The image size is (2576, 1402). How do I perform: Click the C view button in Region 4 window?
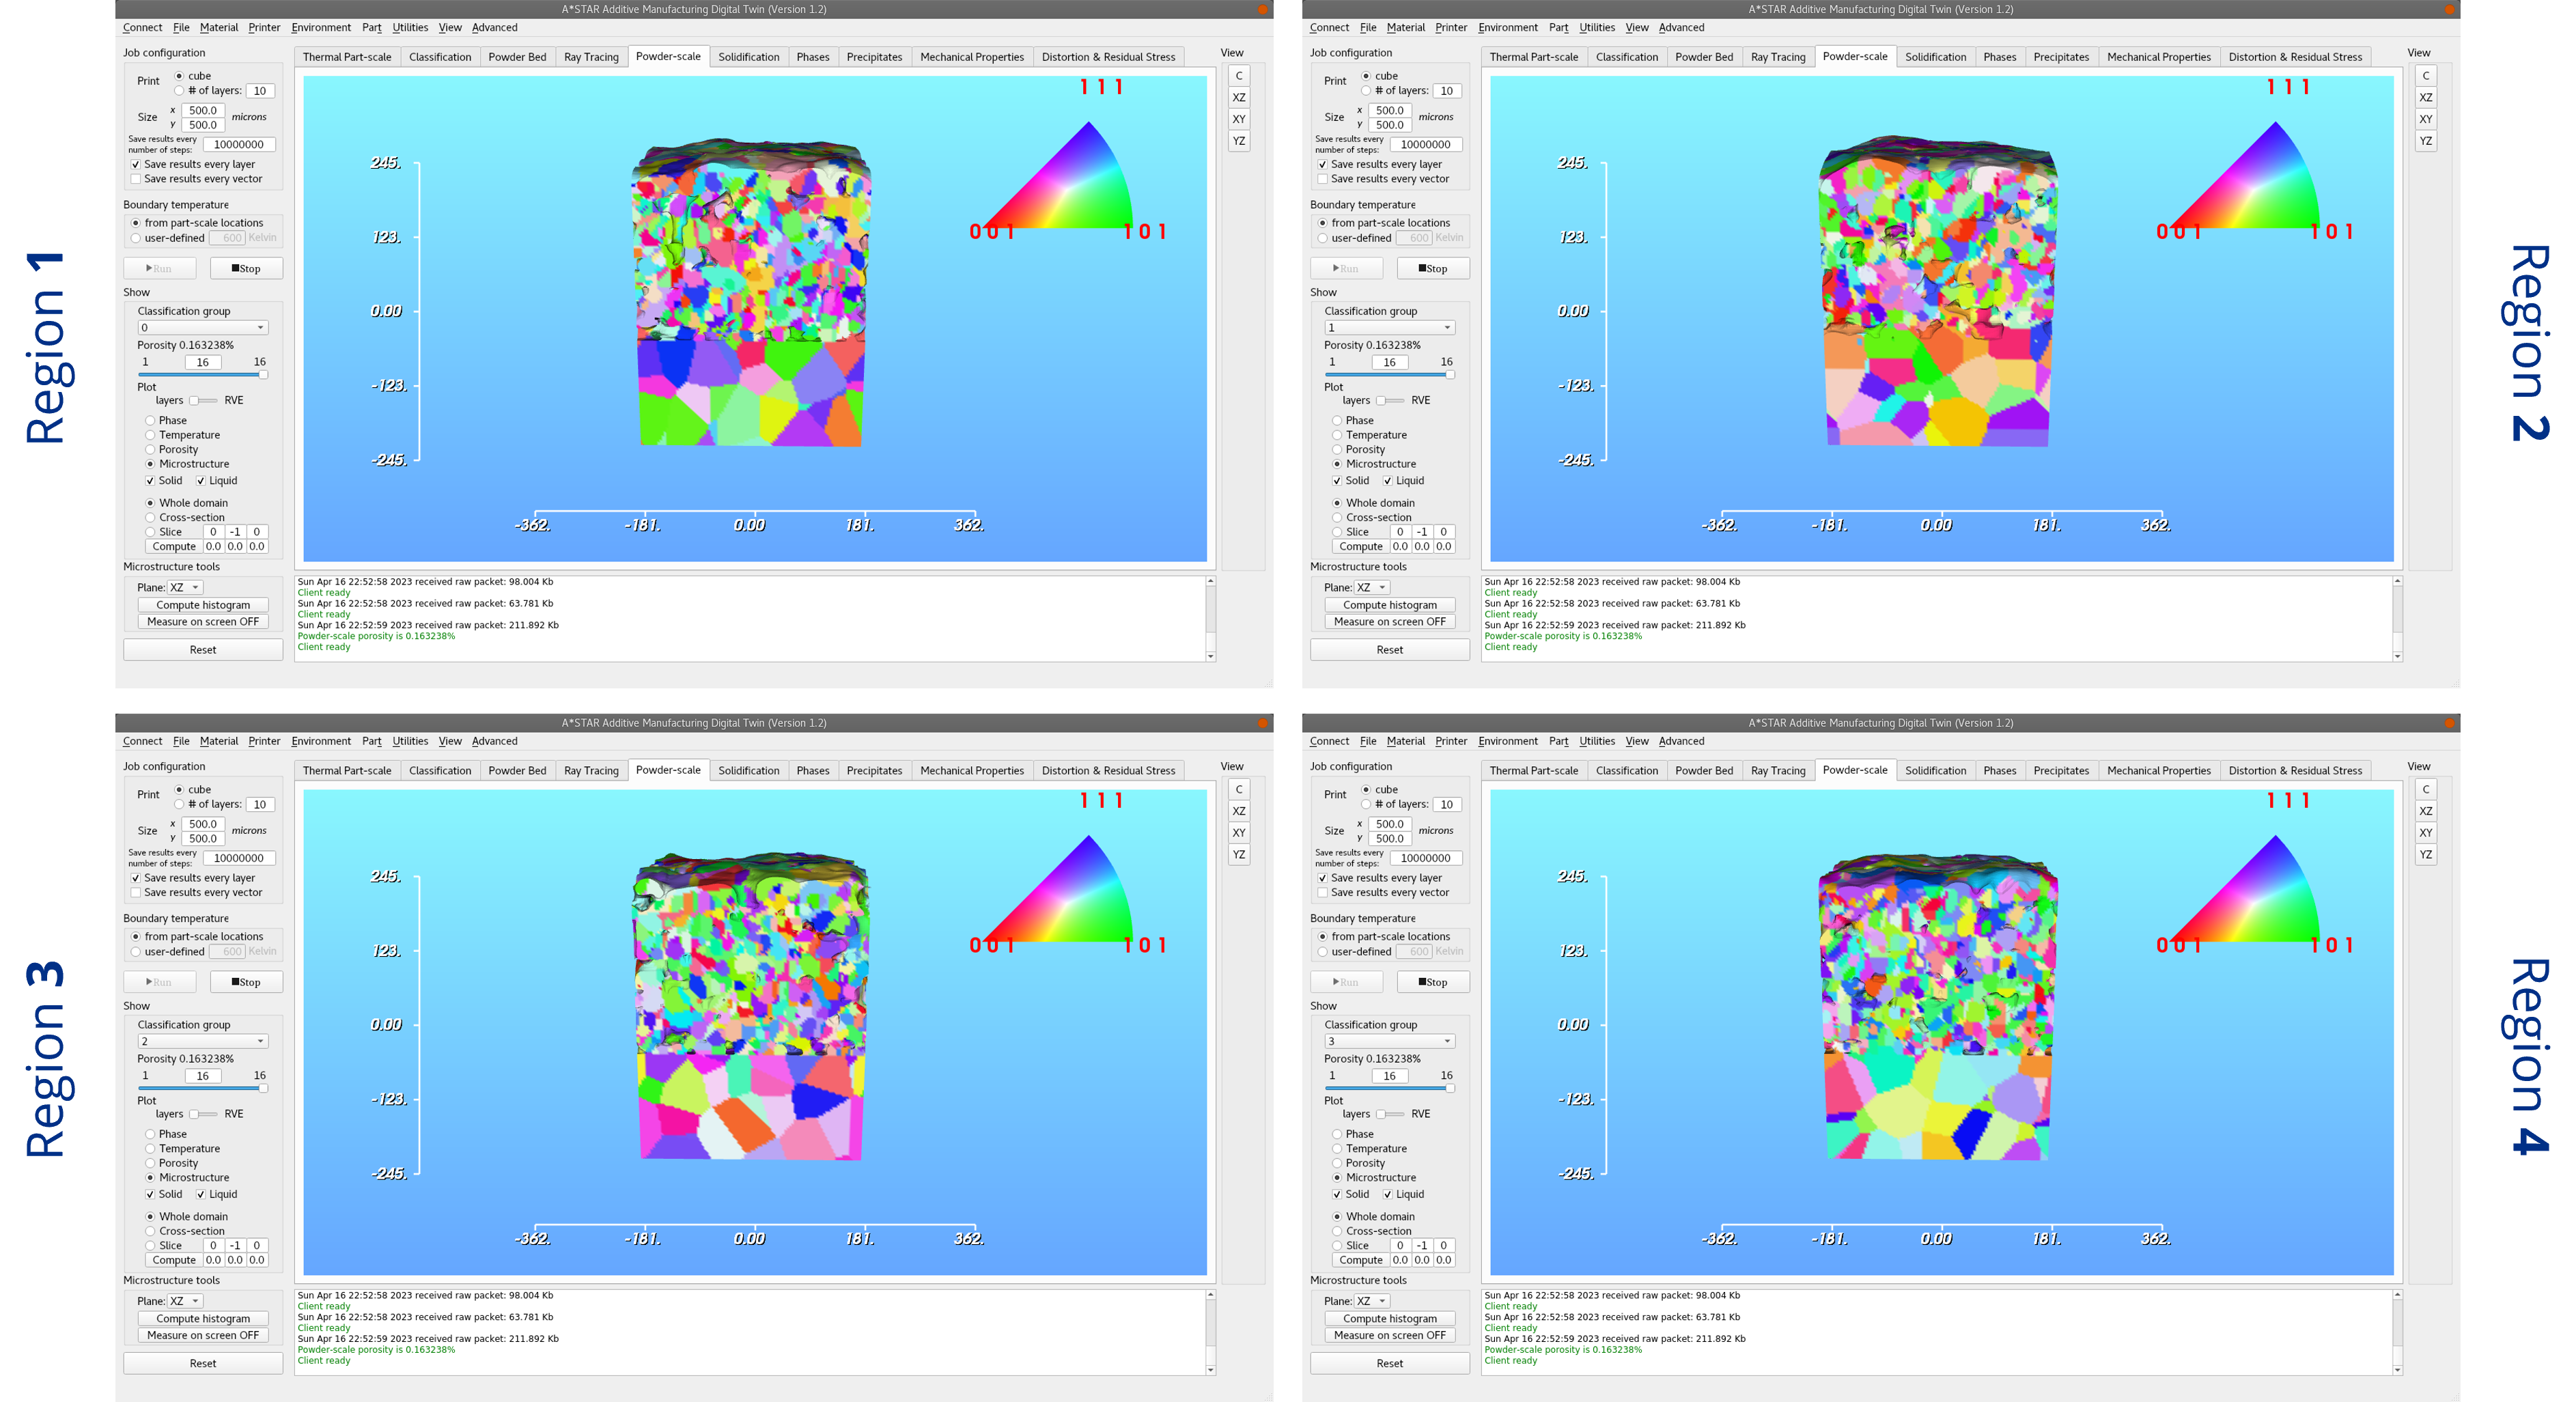(2425, 789)
